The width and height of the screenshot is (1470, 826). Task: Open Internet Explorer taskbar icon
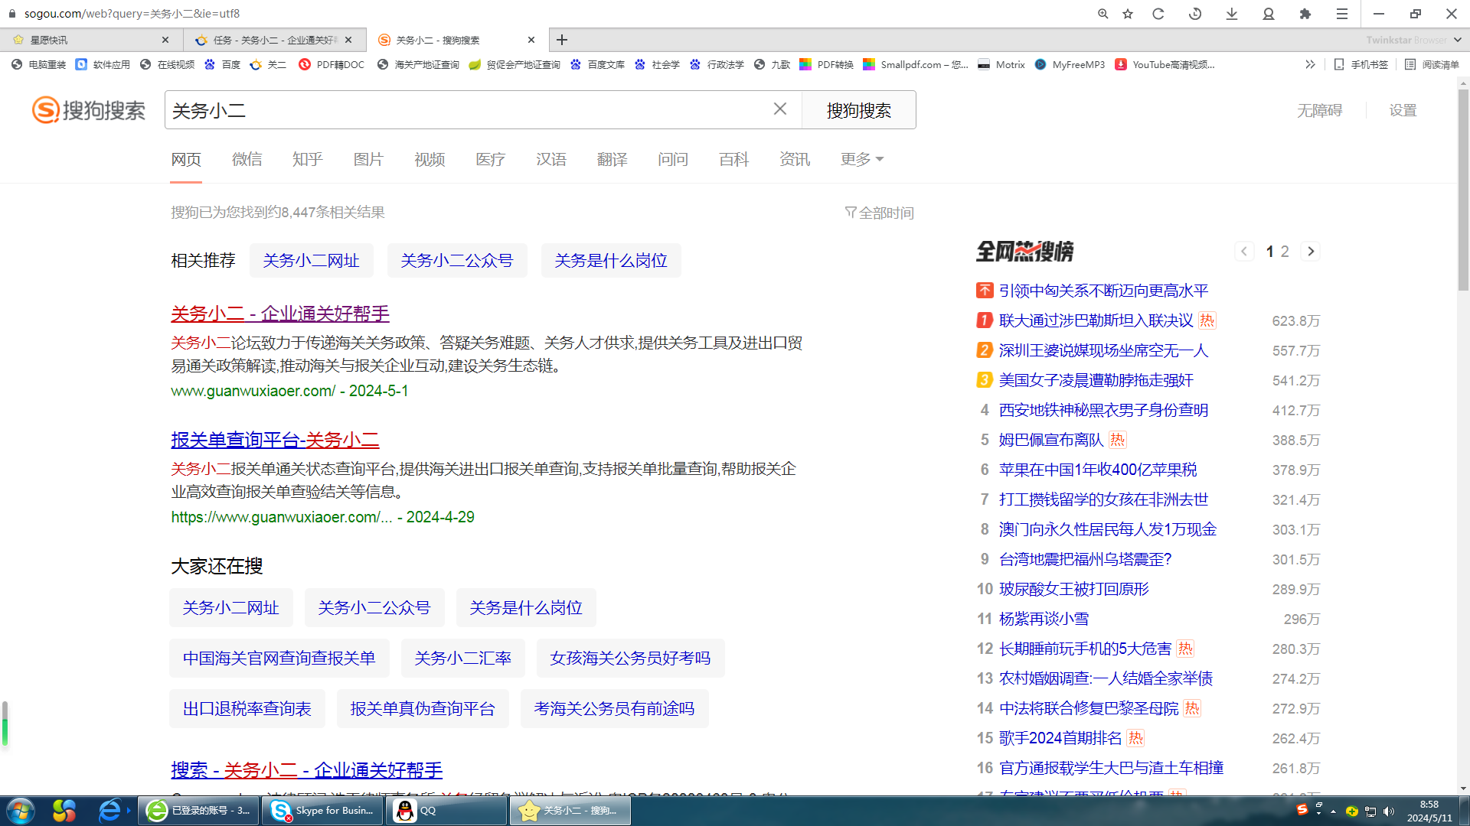pos(109,811)
